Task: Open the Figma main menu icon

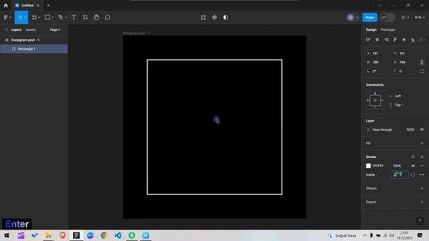Action: point(5,17)
